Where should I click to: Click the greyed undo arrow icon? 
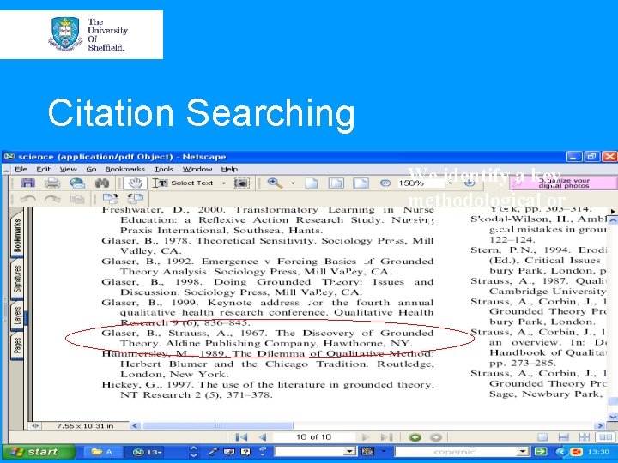pyautogui.click(x=27, y=199)
